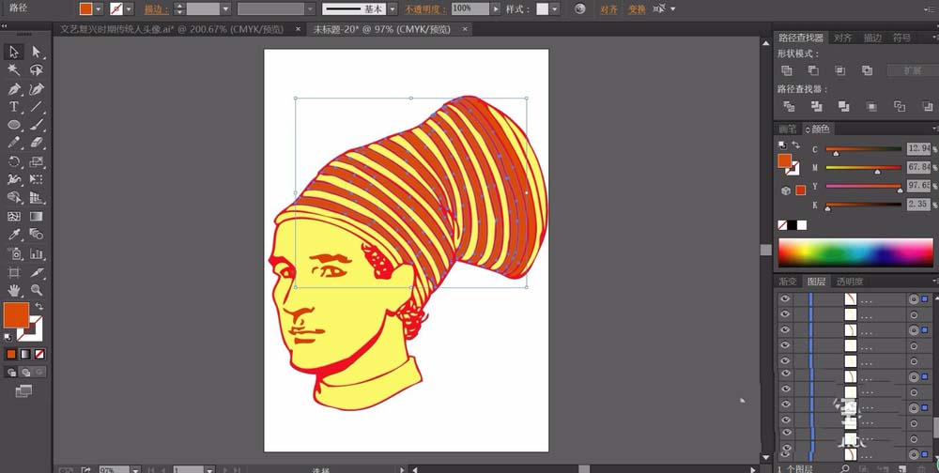Open Recolor Artwork from control bar
939x473 pixels.
click(579, 9)
